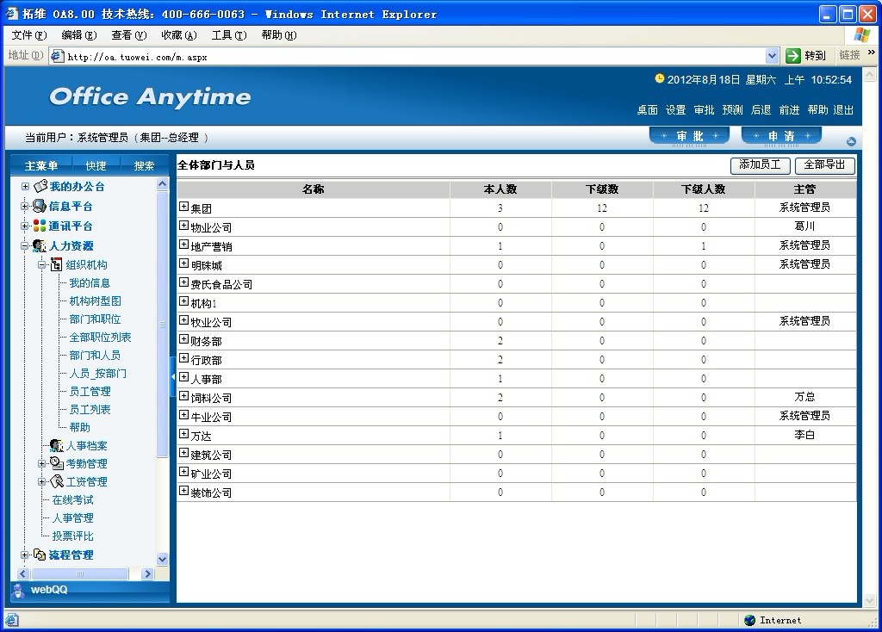Viewport: 882px width, 632px height.
Task: Click the green 转到 go arrow icon
Action: pyautogui.click(x=793, y=56)
